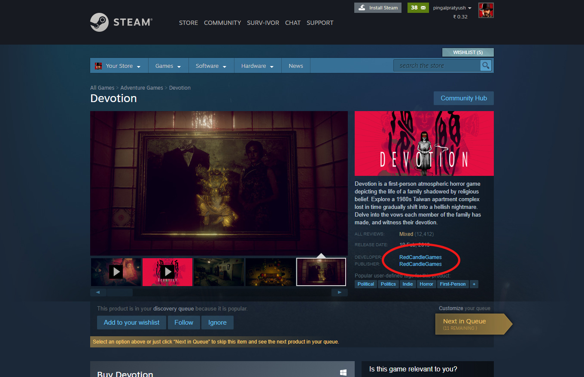Select the Political tag
Image resolution: width=584 pixels, height=377 pixels.
(x=366, y=284)
